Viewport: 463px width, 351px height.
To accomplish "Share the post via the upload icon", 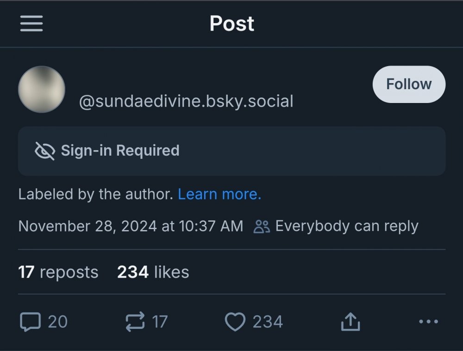I will (350, 321).
